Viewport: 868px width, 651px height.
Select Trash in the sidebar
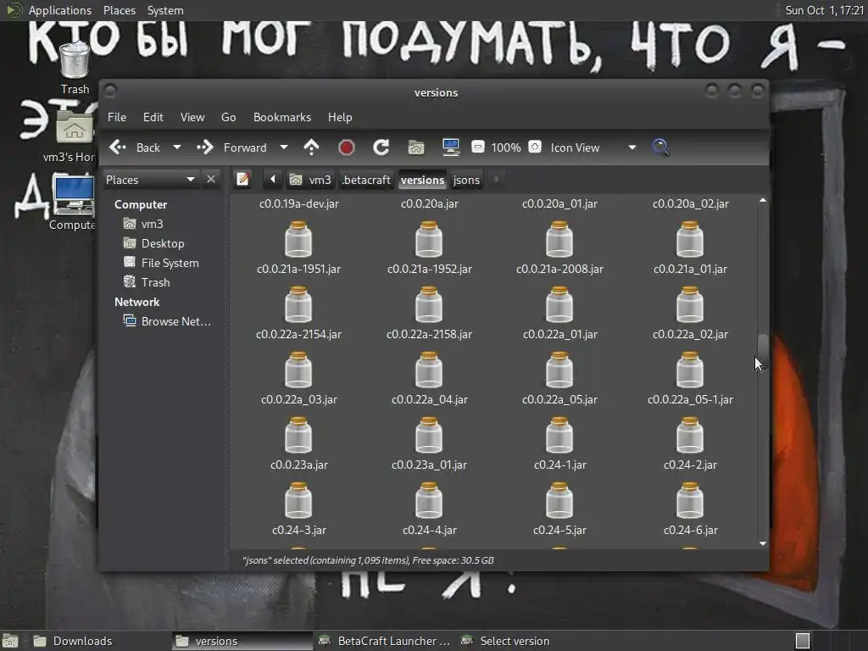click(147, 282)
